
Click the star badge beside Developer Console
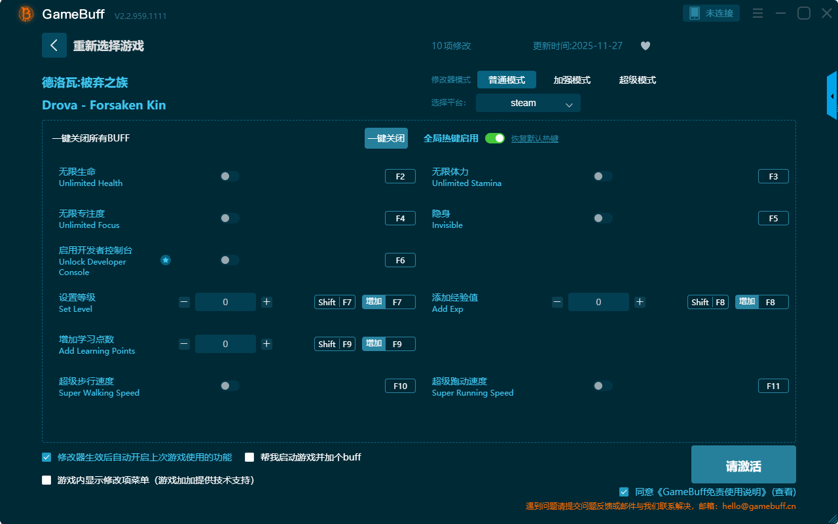tap(166, 260)
